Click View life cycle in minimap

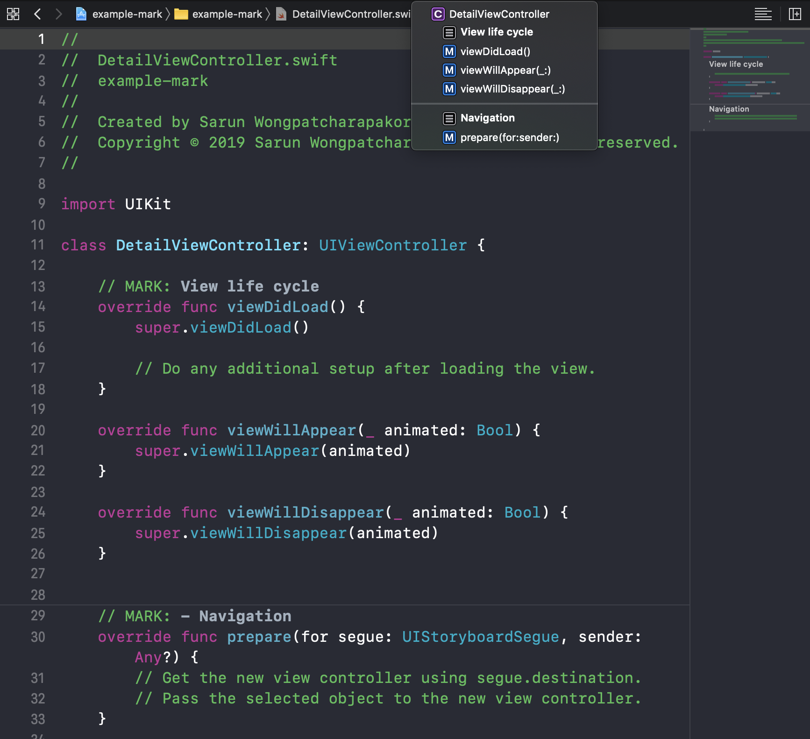(x=736, y=64)
